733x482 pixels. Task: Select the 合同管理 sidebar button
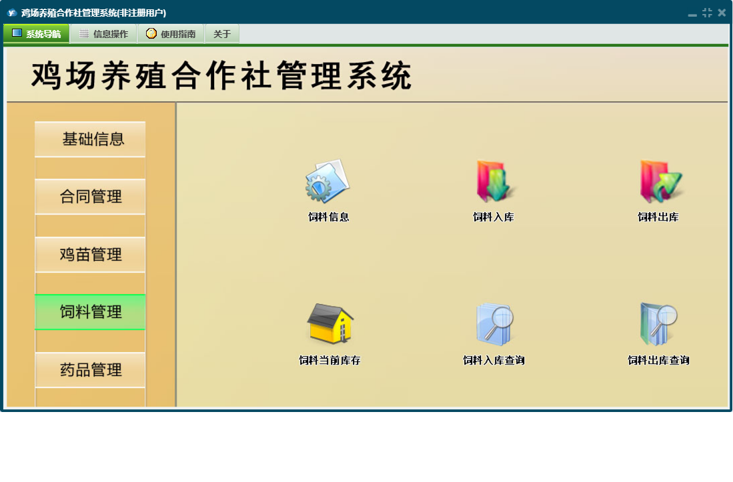(90, 197)
